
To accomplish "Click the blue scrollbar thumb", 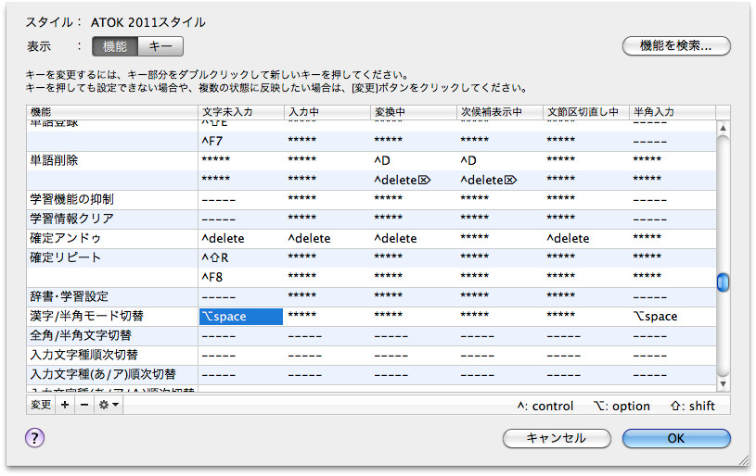I will 723,282.
